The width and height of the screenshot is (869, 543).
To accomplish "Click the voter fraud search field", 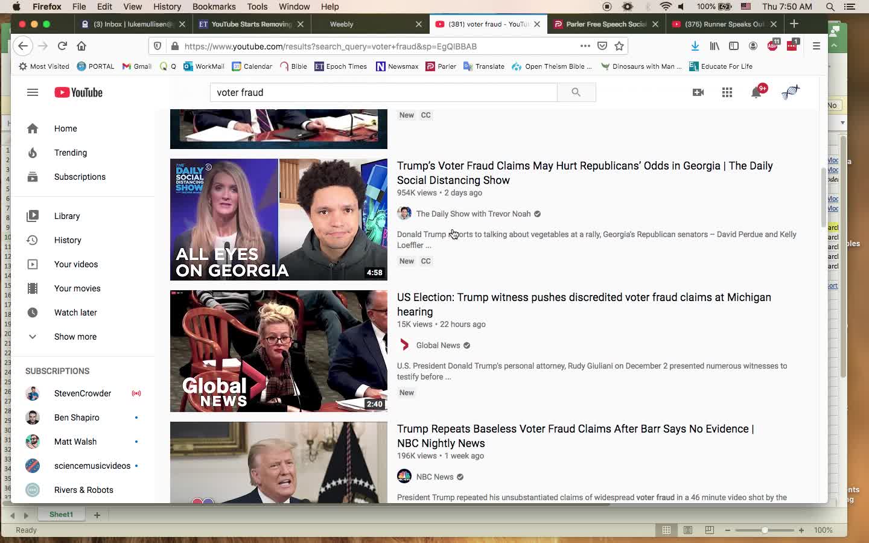I will click(384, 92).
